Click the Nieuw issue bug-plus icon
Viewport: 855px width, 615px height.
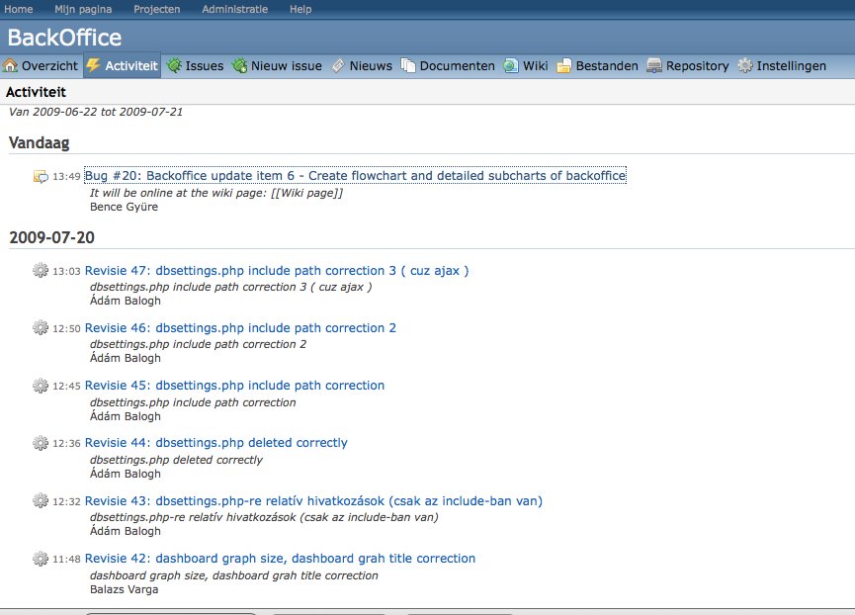click(x=239, y=66)
